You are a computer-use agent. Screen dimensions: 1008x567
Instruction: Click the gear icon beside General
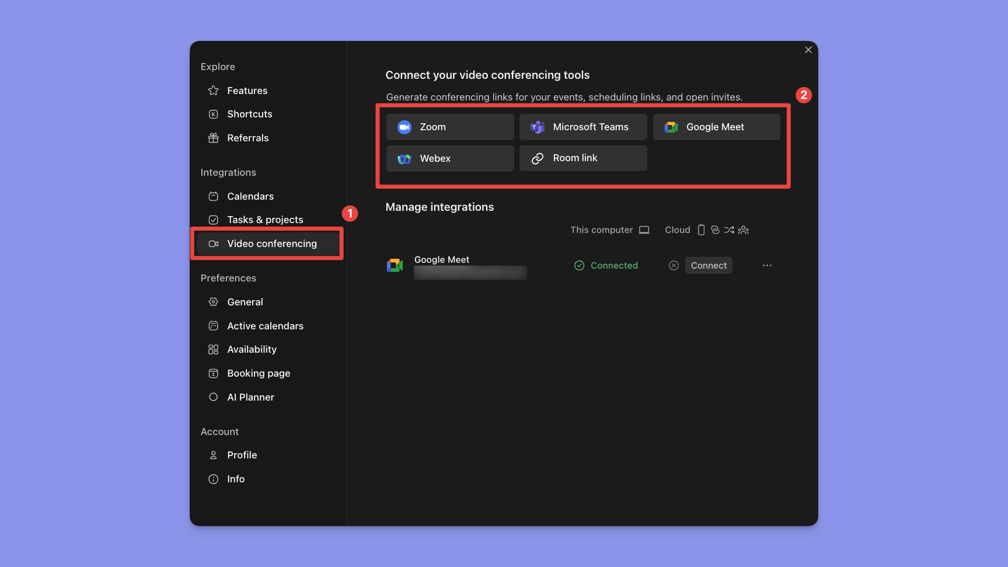214,302
